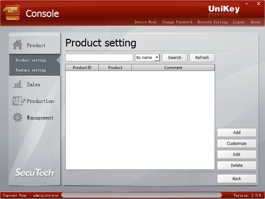The width and height of the screenshot is (265, 199).
Task: Click the Back button
Action: [x=237, y=178]
